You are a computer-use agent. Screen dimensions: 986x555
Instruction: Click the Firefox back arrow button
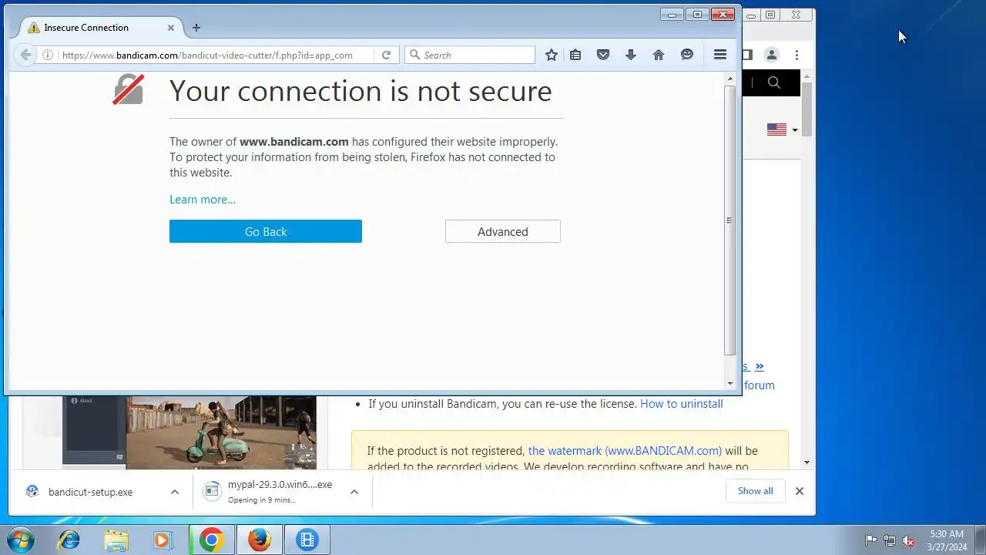[25, 55]
